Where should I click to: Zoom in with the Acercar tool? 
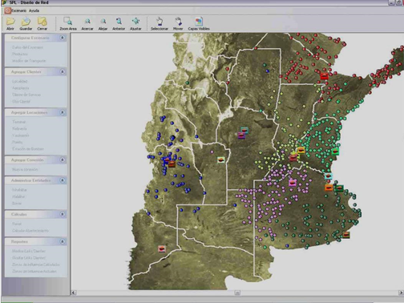[x=87, y=23]
